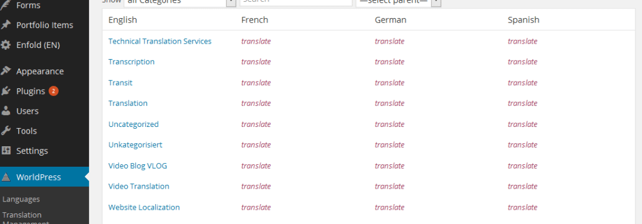This screenshot has width=642, height=224.
Task: Click French translate link for Transcription
Action: (x=256, y=62)
